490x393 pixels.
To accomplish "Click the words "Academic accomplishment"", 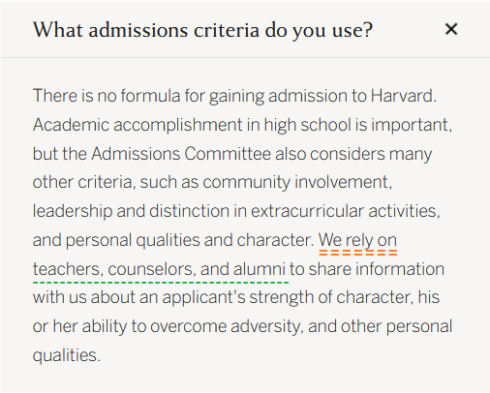I will tap(138, 125).
